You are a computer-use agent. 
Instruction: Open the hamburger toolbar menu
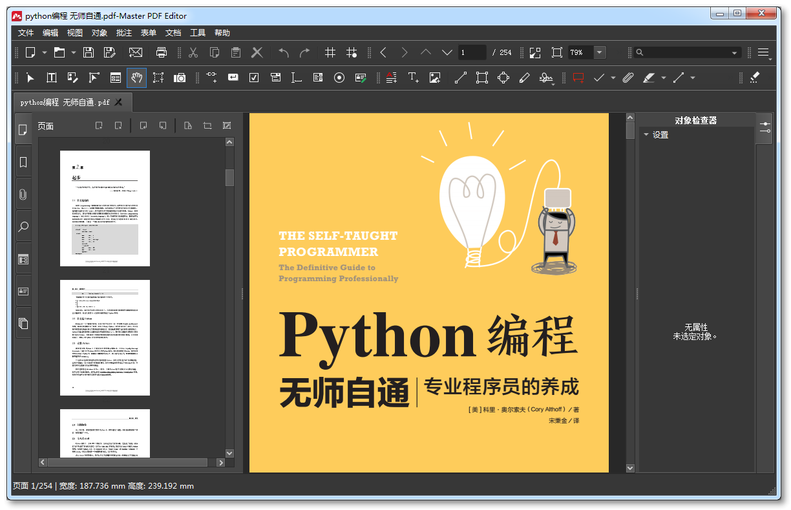pos(763,52)
